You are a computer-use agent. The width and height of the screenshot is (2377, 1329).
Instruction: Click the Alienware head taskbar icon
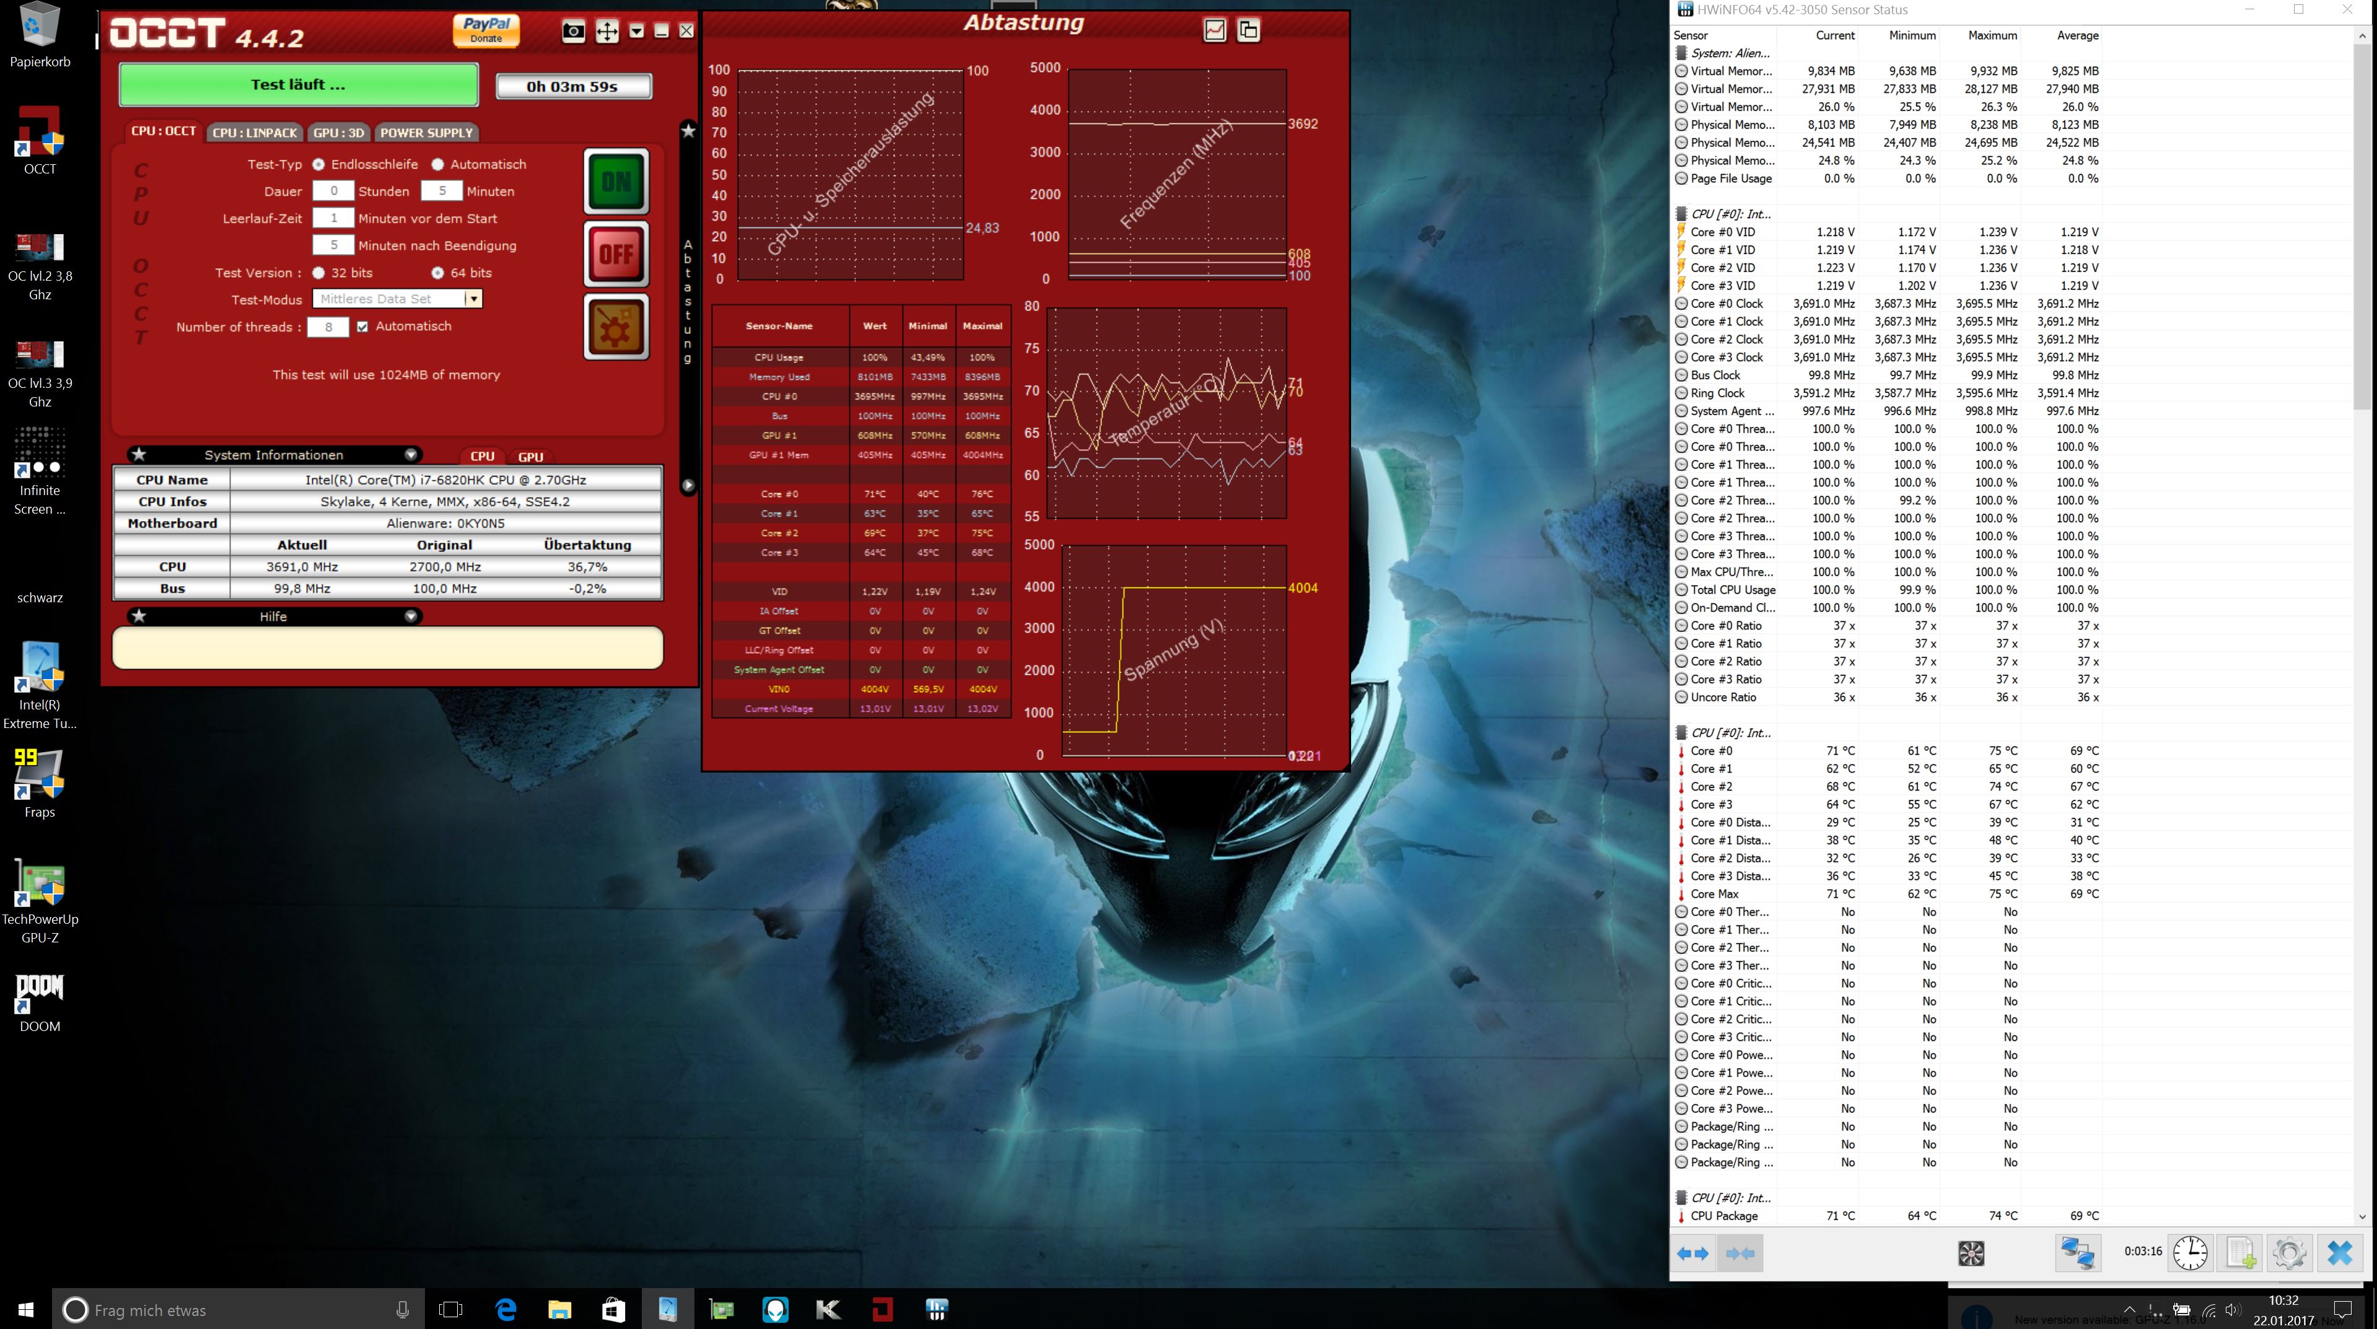coord(775,1309)
